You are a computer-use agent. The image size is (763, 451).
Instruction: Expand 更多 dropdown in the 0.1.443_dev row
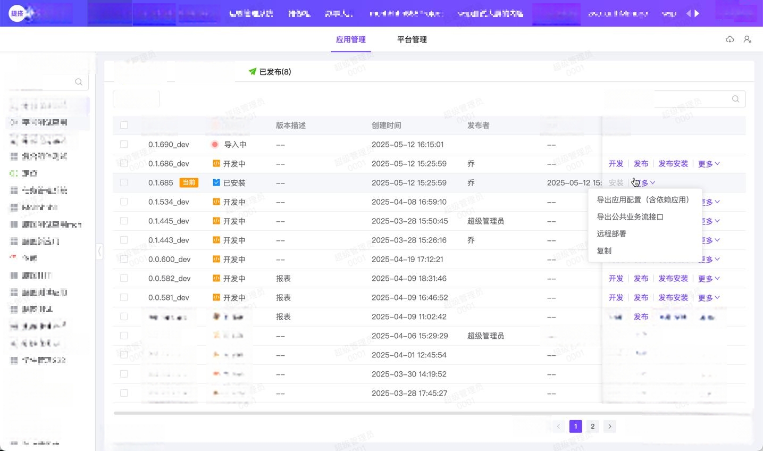coord(711,240)
